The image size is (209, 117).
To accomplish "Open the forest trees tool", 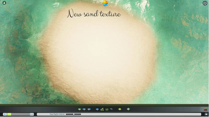I will [x=102, y=109].
